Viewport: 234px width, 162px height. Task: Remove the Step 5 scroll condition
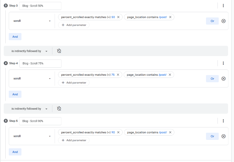(223, 136)
